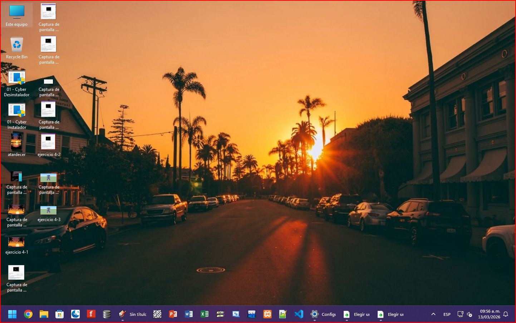Open Microsoft Store taskbar icon
Screen dimensions: 516x323
pos(59,314)
